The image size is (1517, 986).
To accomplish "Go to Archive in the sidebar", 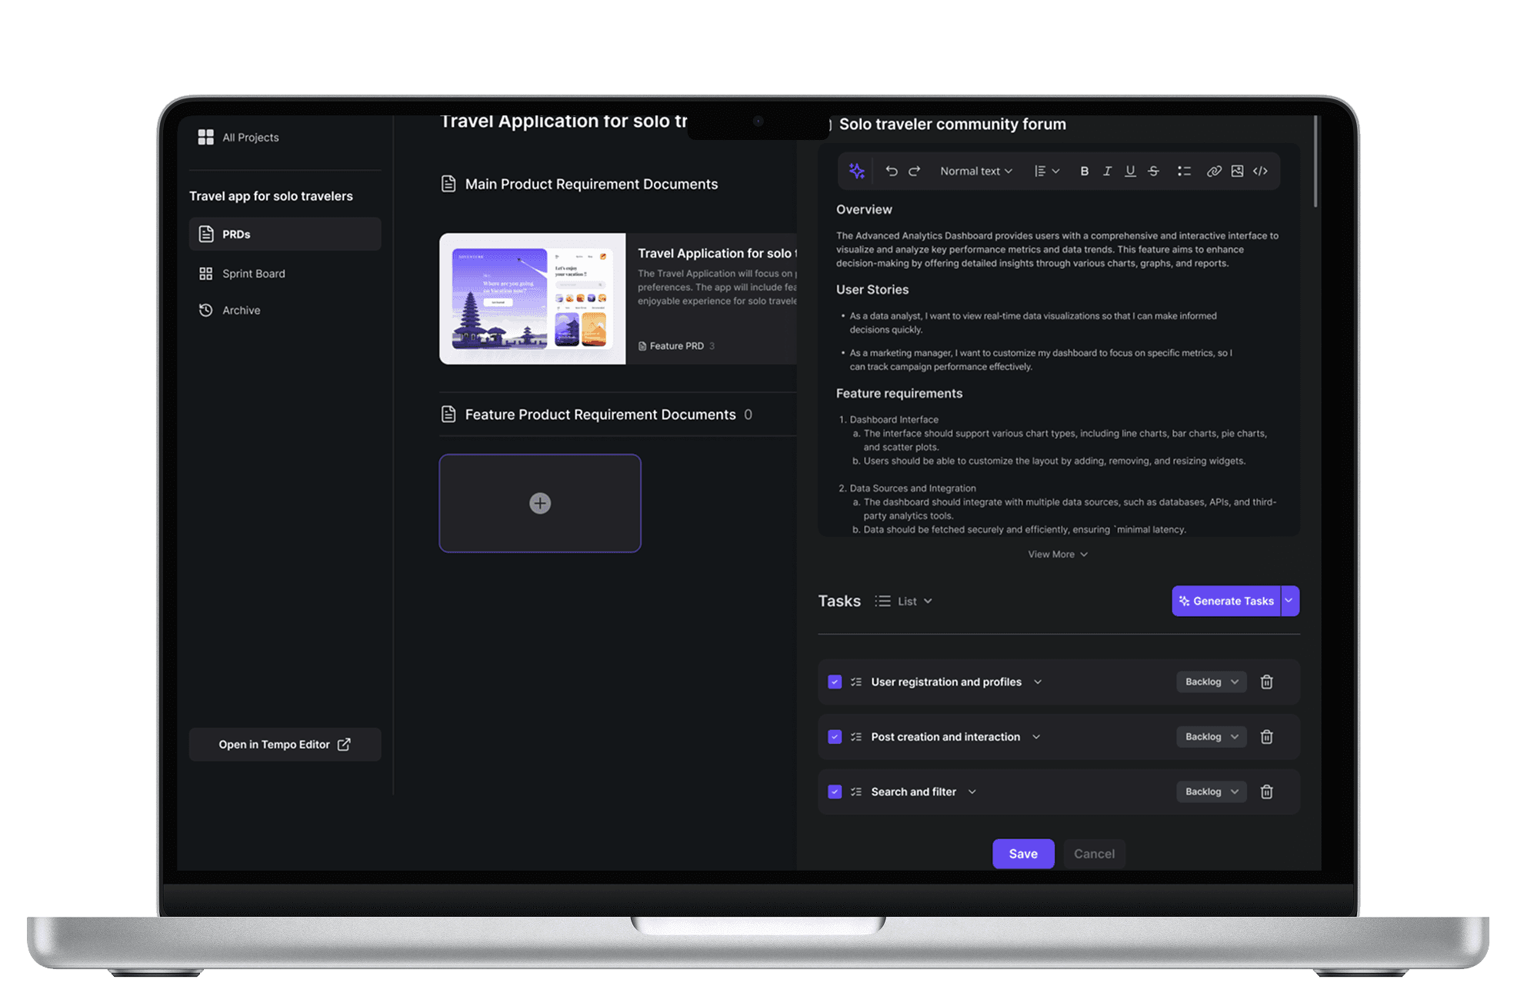I will (x=241, y=310).
